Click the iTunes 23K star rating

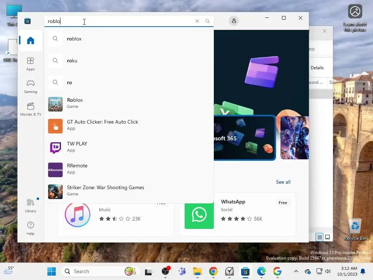point(119,219)
